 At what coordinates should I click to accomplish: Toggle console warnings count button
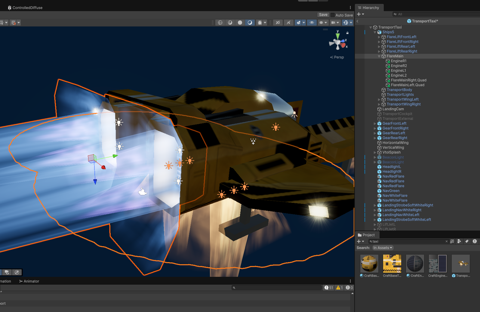click(340, 288)
